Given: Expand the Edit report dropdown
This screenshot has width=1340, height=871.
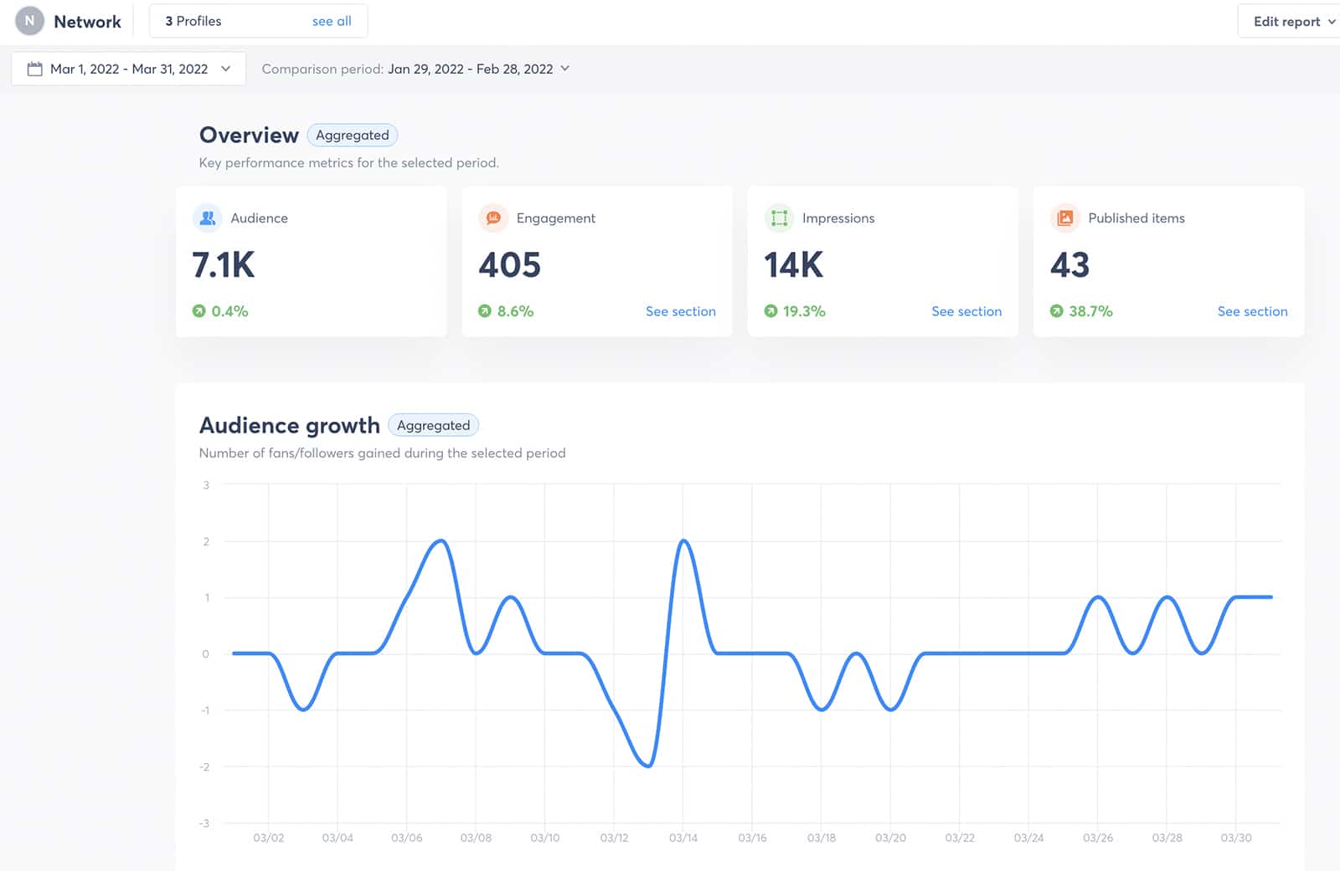Looking at the screenshot, I should (1288, 21).
